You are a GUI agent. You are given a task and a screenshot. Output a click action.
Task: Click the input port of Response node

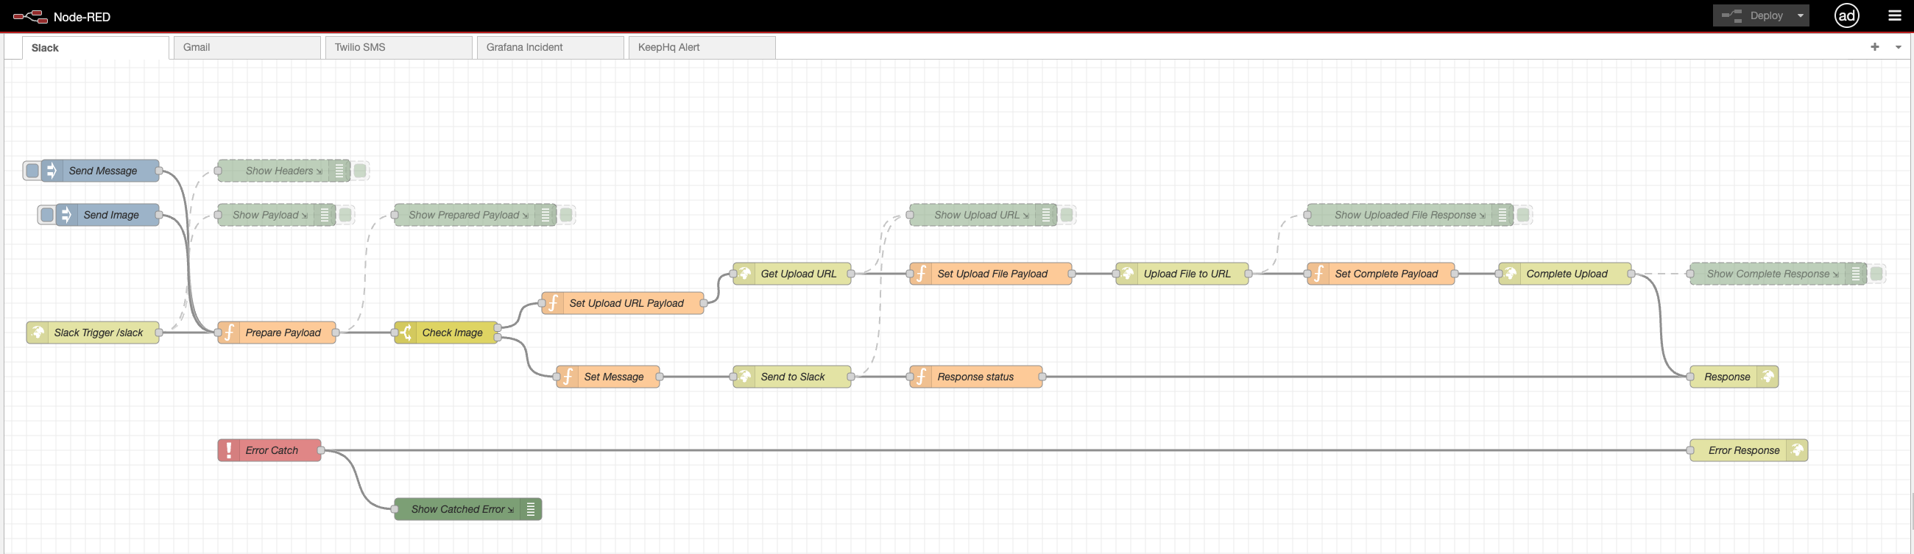pos(1690,377)
